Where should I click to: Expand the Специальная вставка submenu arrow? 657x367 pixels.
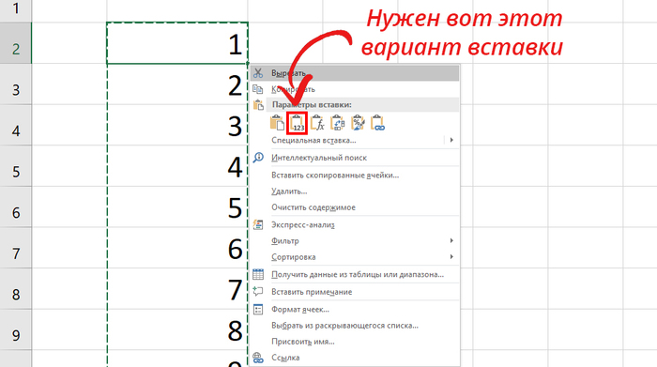tap(451, 140)
